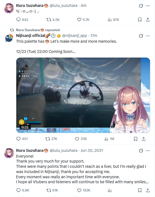Open Nijisanji official rainbow avatar
The width and height of the screenshot is (155, 197).
click(x=9, y=38)
